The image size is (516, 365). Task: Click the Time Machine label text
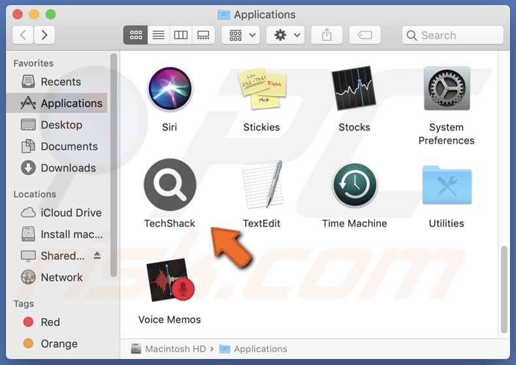(x=355, y=223)
